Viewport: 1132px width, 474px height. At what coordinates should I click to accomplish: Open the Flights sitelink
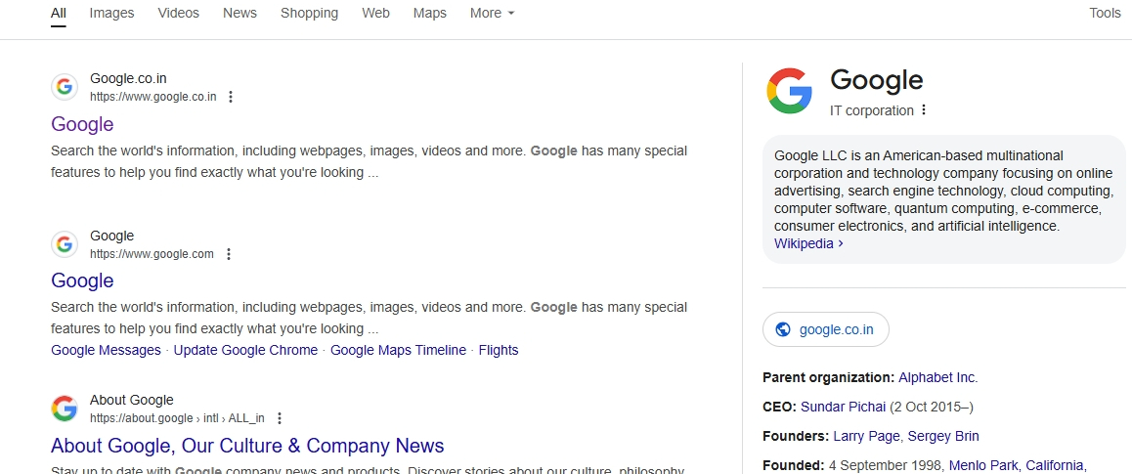tap(499, 350)
